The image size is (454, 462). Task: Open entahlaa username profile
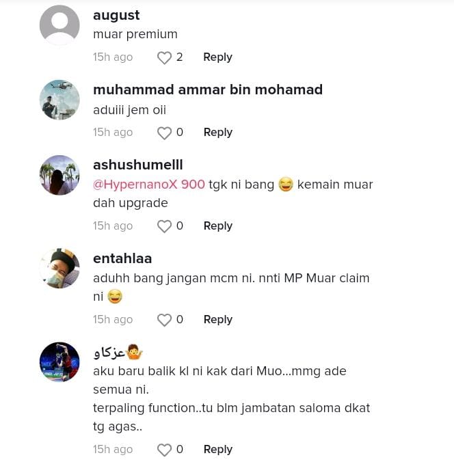point(122,258)
